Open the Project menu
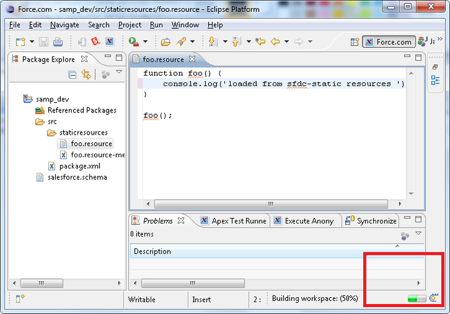This screenshot has height=314, width=450. (x=130, y=25)
